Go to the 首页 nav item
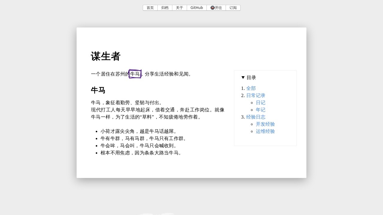This screenshot has width=383, height=215. [x=150, y=8]
